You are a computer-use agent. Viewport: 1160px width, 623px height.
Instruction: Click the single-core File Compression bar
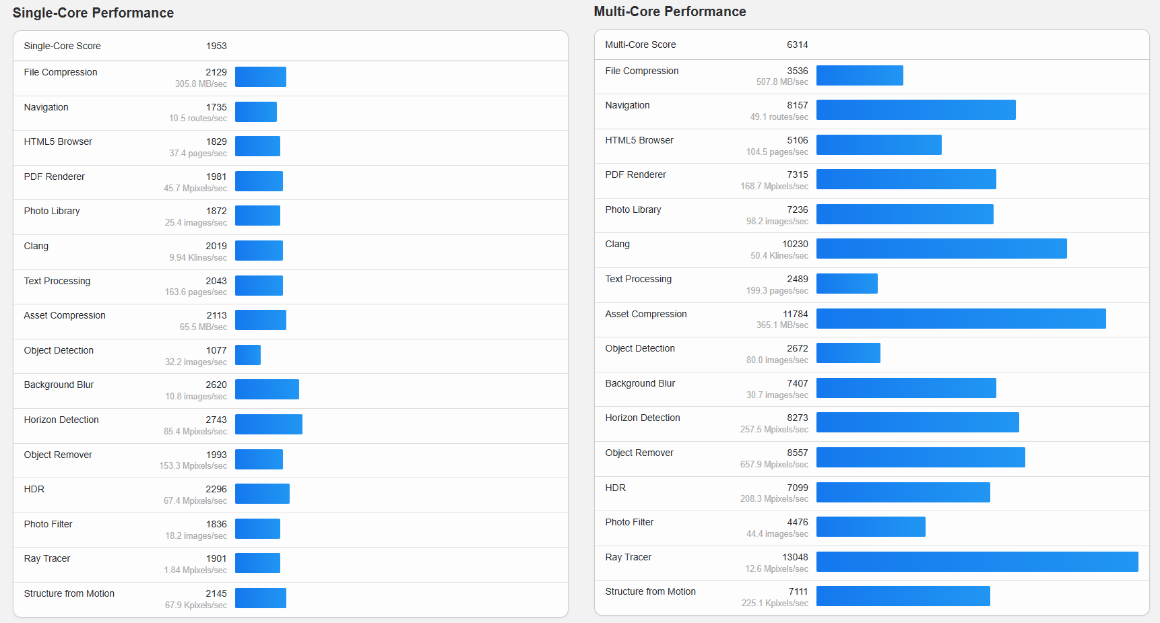tap(260, 77)
